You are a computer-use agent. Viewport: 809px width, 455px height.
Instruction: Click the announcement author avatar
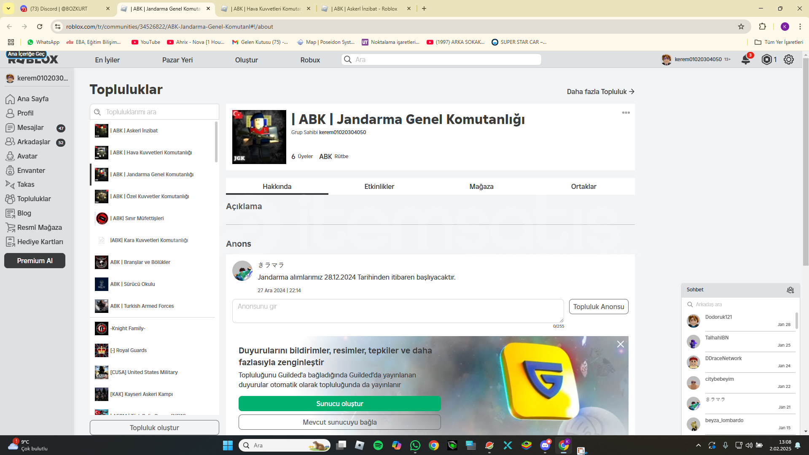point(242,271)
